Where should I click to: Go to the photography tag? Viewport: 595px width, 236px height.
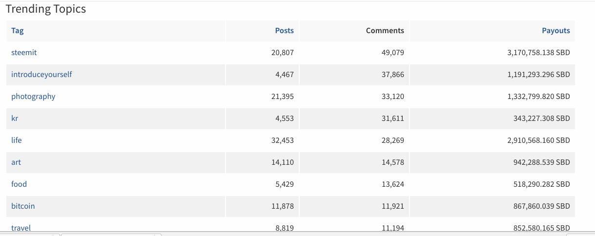click(33, 97)
